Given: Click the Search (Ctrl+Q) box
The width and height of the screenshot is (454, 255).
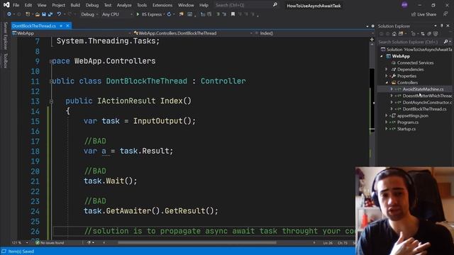Looking at the screenshot, I should (x=243, y=5).
